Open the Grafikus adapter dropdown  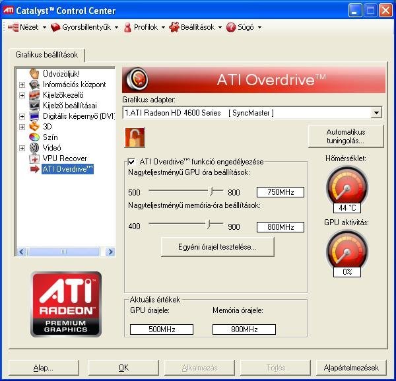tap(376, 113)
